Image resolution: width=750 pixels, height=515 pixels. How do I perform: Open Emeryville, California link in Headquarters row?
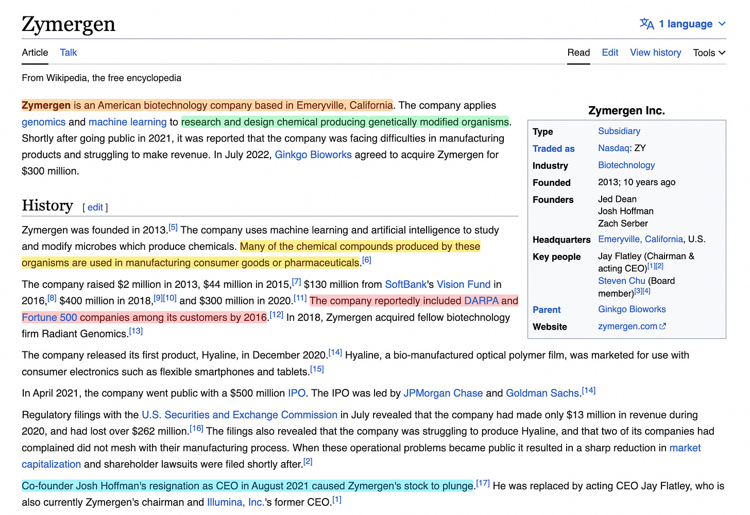point(641,239)
